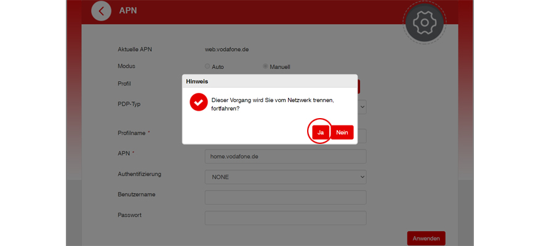
Task: Decline the prompt with the Nein button
Action: click(342, 132)
